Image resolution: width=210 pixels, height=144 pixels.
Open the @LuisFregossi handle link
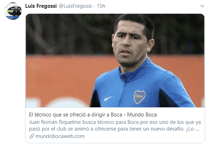click(x=75, y=6)
